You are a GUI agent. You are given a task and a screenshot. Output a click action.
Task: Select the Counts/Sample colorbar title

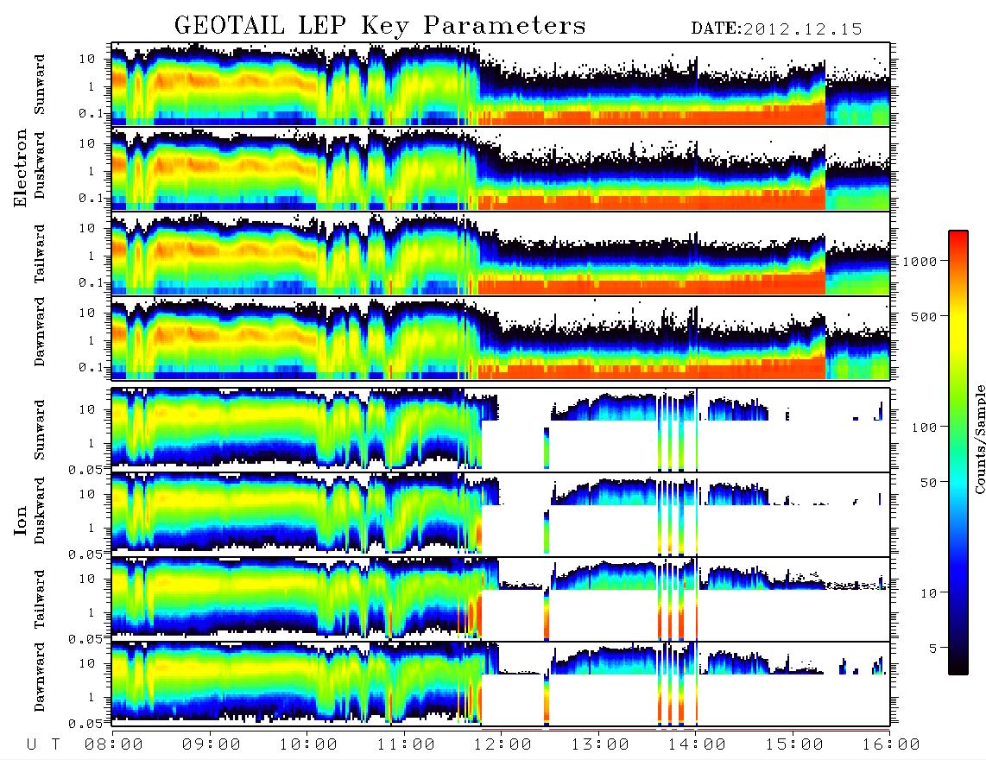pyautogui.click(x=979, y=439)
